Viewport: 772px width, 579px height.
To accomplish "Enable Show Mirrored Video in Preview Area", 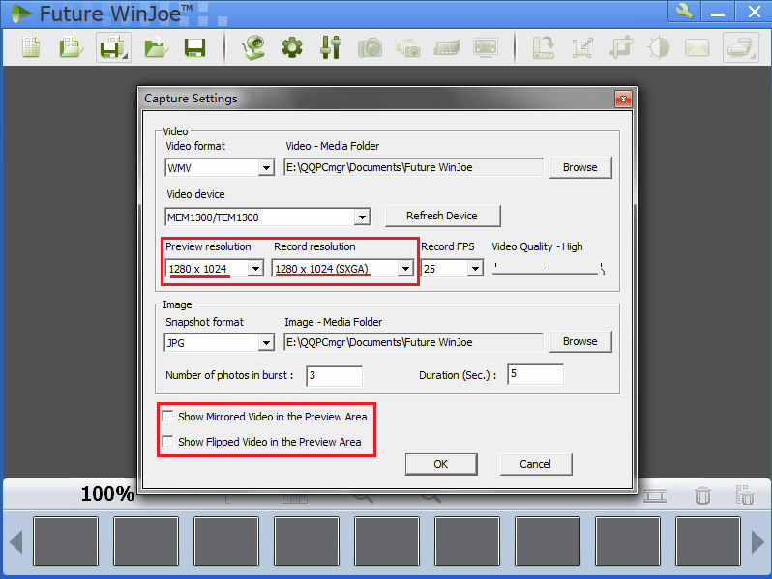I will click(x=168, y=417).
